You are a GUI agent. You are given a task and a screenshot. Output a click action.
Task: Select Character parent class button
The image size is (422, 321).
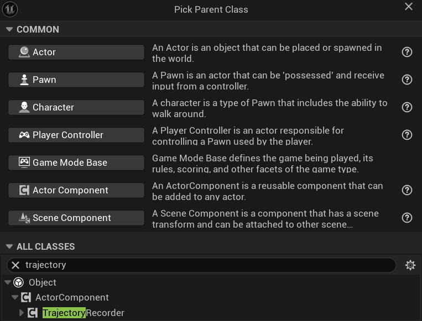[x=76, y=107]
